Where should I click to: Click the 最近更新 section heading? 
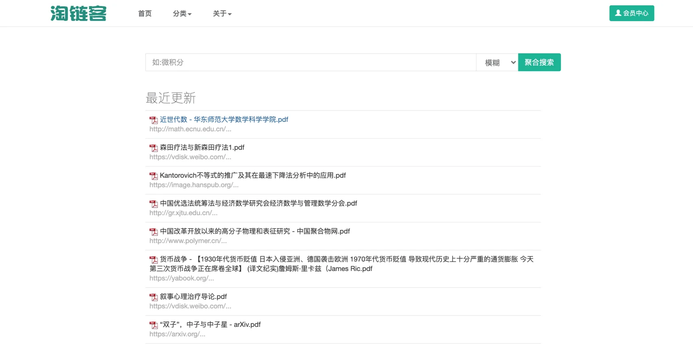tap(171, 98)
